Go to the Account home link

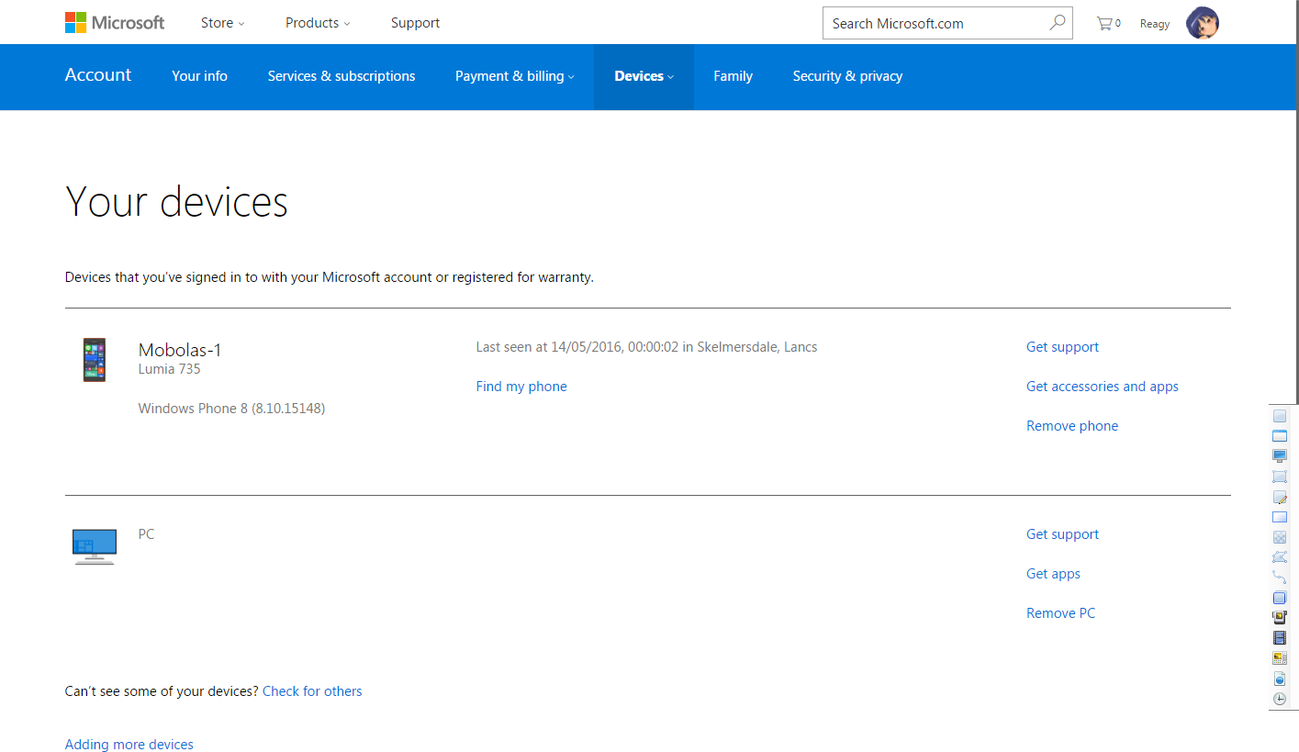tap(98, 75)
